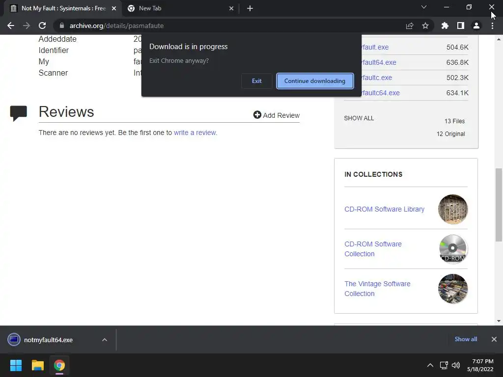
Task: Close the downloads bar
Action: coord(494,339)
